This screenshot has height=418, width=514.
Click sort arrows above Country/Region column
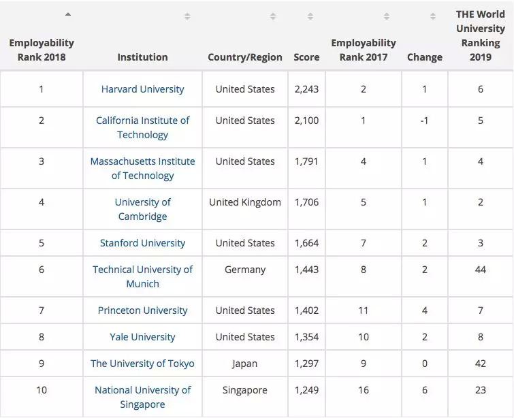(273, 16)
